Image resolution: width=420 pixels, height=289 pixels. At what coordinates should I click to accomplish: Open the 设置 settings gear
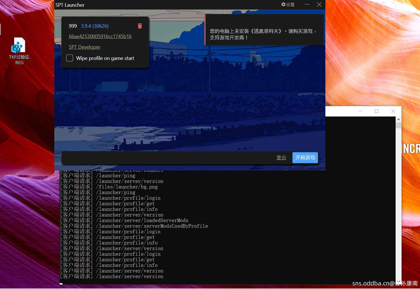pos(288,4)
